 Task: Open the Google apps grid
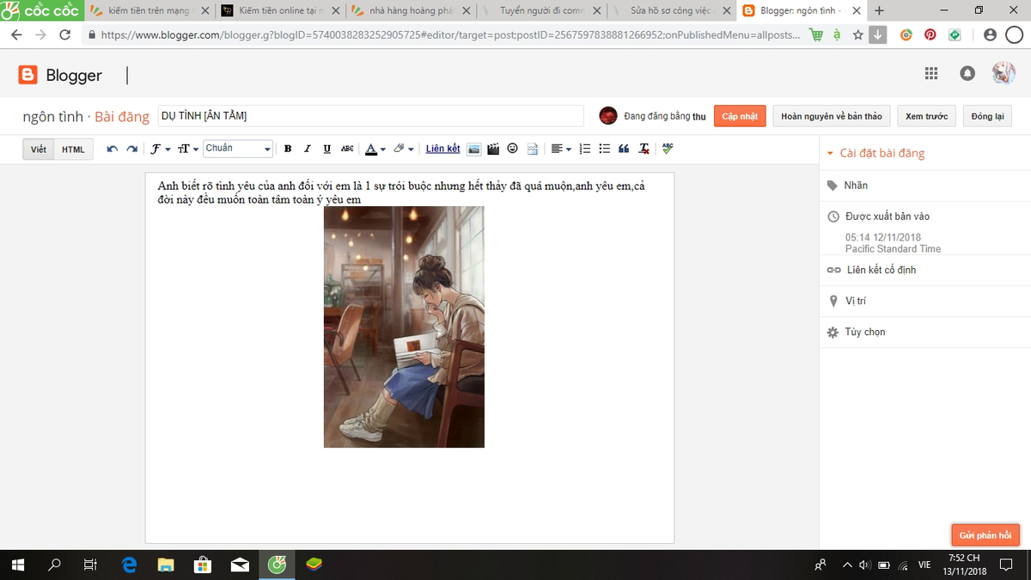click(x=931, y=74)
